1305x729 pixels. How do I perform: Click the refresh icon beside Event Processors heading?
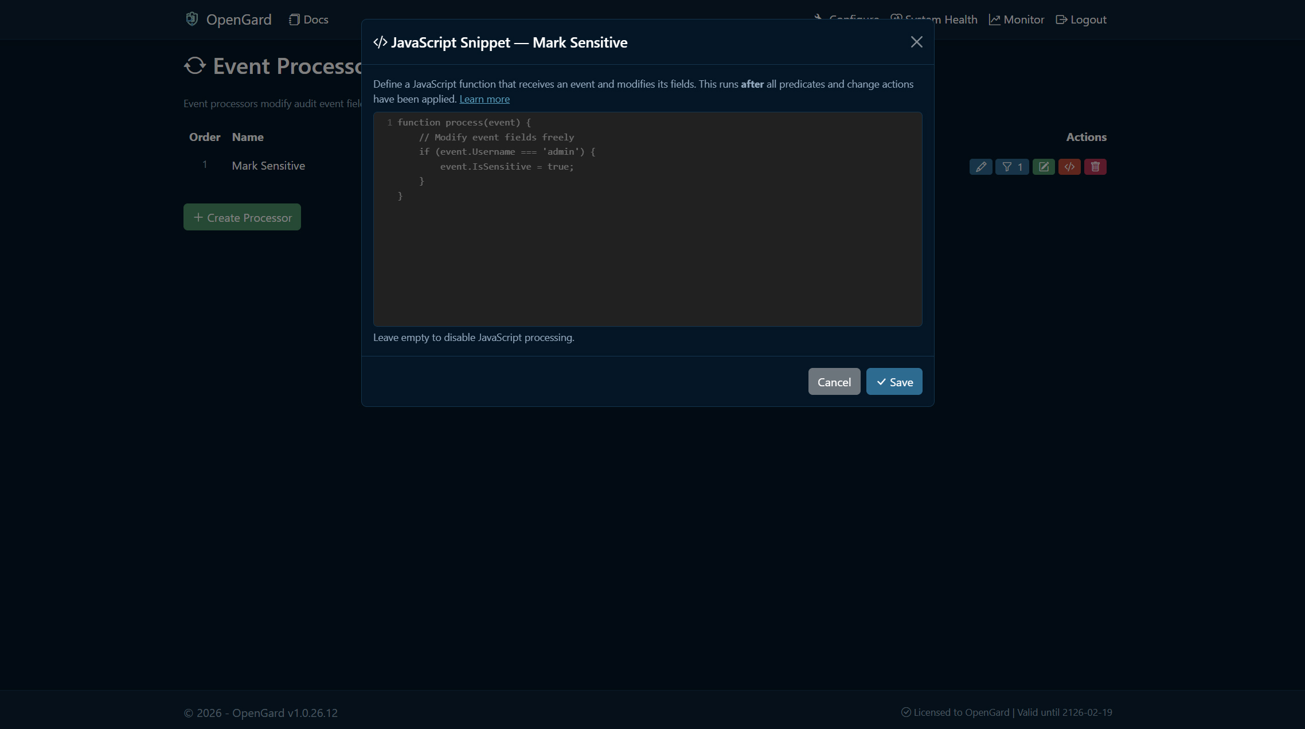tap(195, 66)
